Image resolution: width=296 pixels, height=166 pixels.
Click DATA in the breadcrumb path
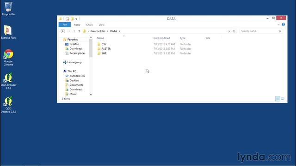click(x=113, y=31)
